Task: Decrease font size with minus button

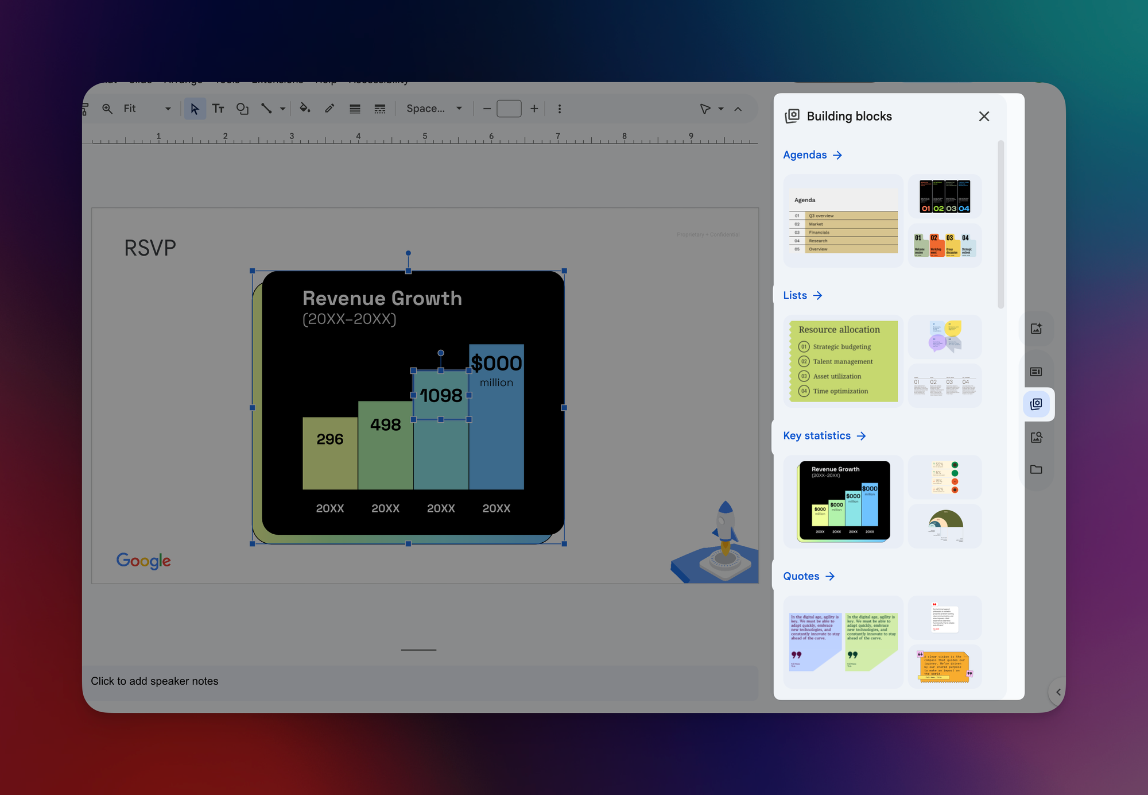Action: [x=487, y=109]
